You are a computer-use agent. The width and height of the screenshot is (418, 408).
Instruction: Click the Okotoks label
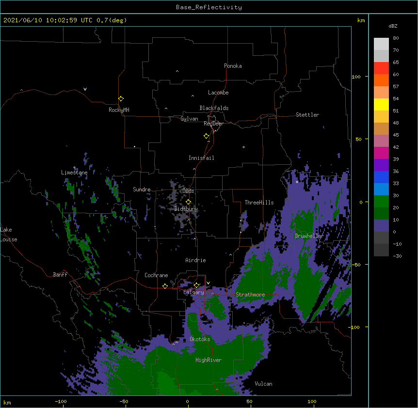200,339
